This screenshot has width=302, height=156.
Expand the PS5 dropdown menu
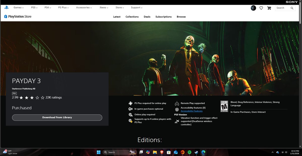(x=34, y=8)
